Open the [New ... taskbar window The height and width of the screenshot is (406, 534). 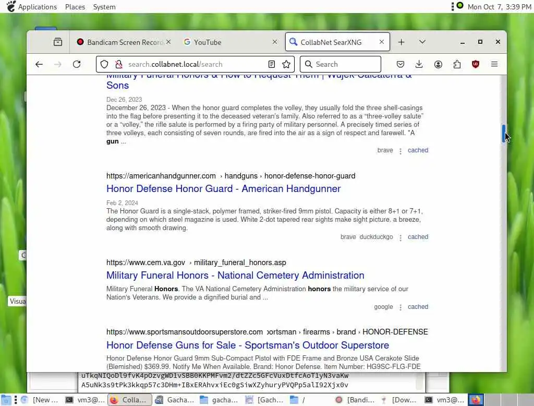tap(40, 400)
